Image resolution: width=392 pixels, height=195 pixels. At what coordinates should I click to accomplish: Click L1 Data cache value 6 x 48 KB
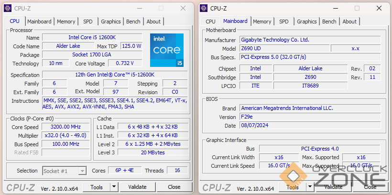click(x=153, y=127)
